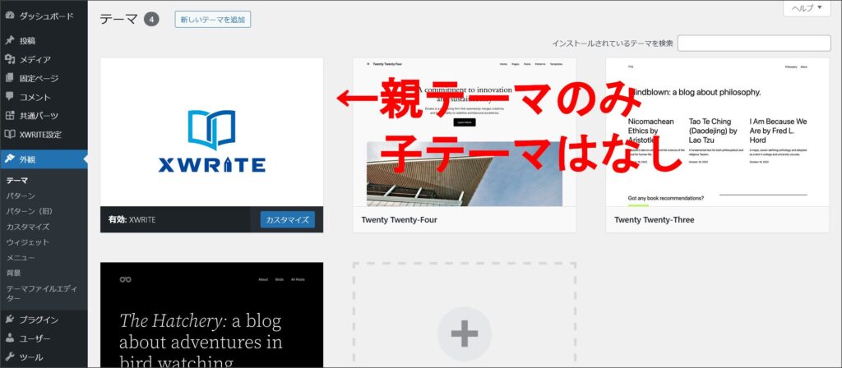This screenshot has width=842, height=368.
Task: Click the grid icon beside 共通パーツ
Action: point(10,115)
